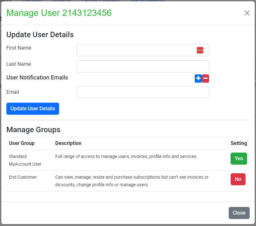Click the Email label
Screen dimensions: 256x226
click(13, 92)
